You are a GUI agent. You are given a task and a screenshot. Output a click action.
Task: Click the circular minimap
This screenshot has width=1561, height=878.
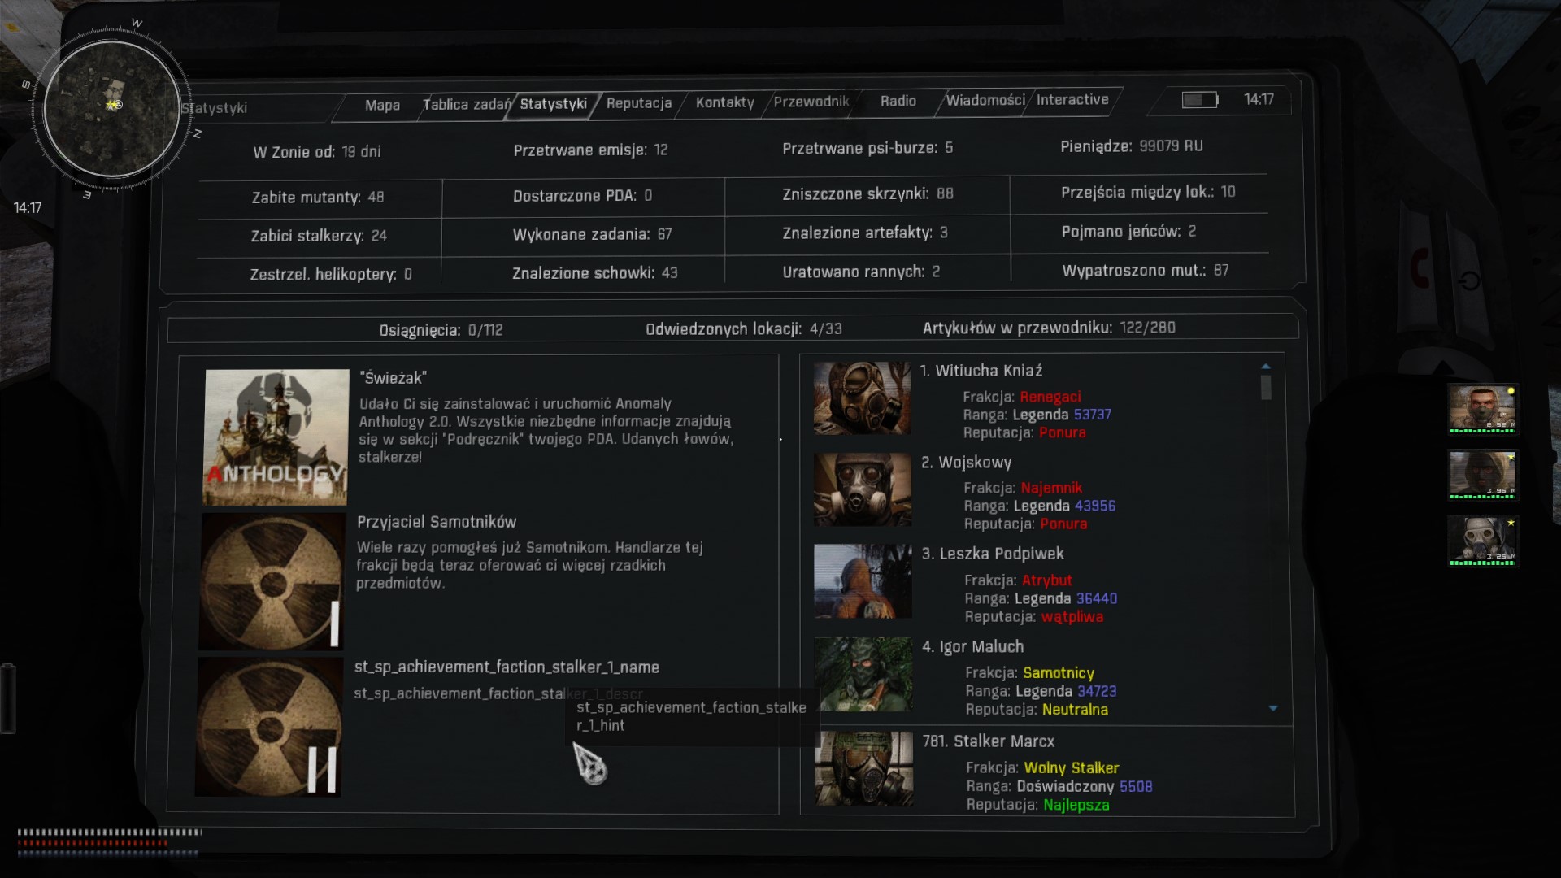pos(111,108)
